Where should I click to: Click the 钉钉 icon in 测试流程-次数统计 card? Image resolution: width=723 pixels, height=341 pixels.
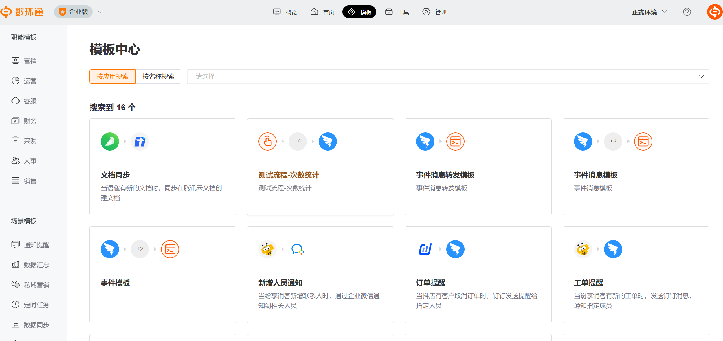[x=328, y=142]
